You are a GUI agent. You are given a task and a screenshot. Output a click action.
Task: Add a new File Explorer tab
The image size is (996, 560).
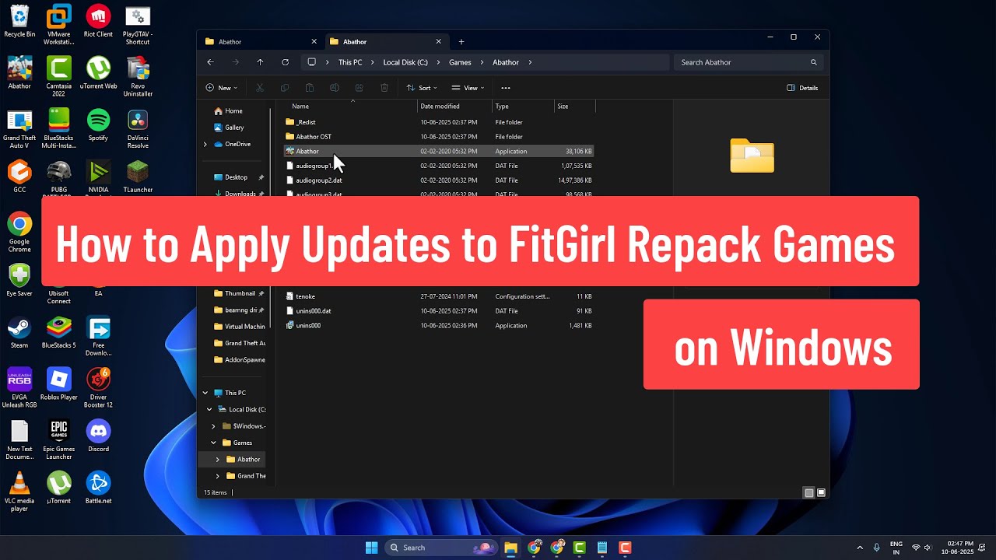pos(461,42)
